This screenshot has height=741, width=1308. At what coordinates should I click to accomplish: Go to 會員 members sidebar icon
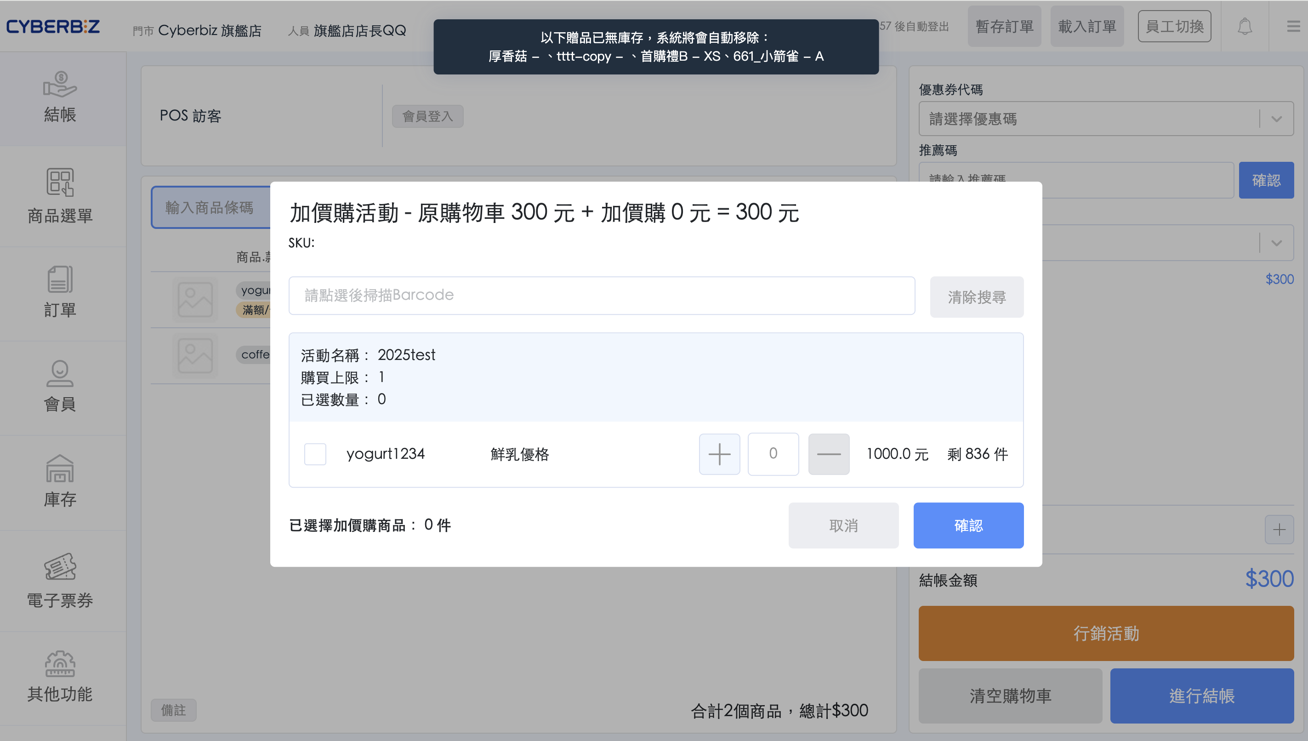click(x=60, y=374)
